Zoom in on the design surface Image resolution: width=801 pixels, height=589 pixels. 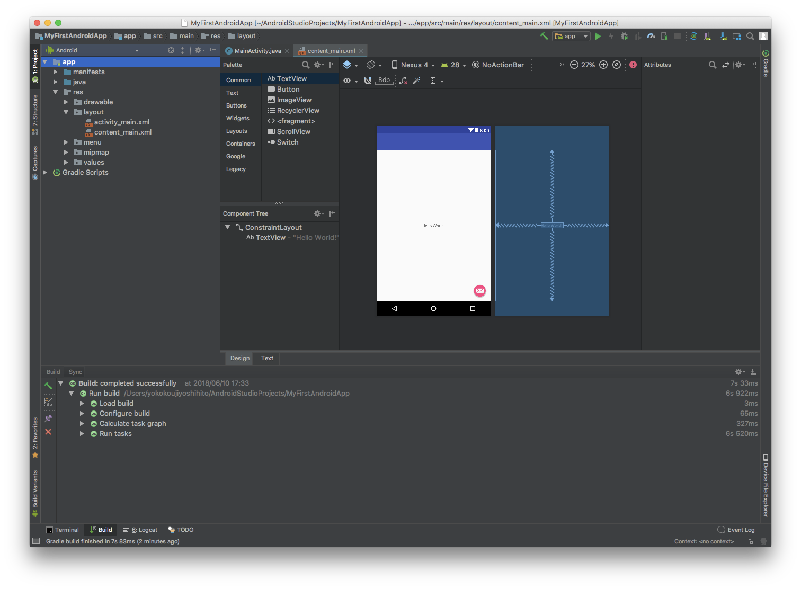click(603, 65)
